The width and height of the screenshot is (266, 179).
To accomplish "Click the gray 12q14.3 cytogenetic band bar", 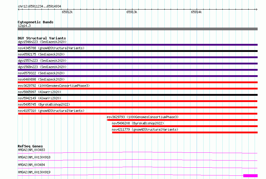I will [137, 29].
